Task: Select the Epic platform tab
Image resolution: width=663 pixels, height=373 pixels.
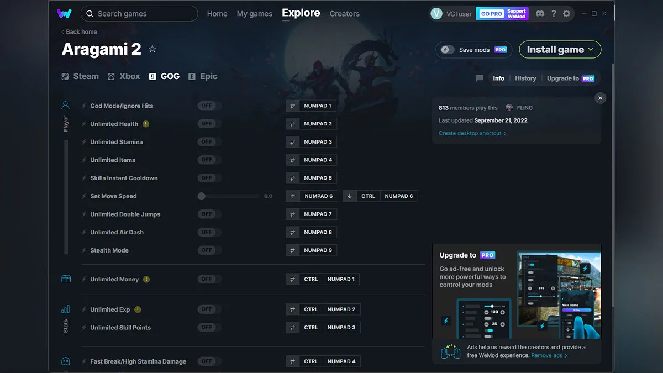Action: (x=203, y=76)
